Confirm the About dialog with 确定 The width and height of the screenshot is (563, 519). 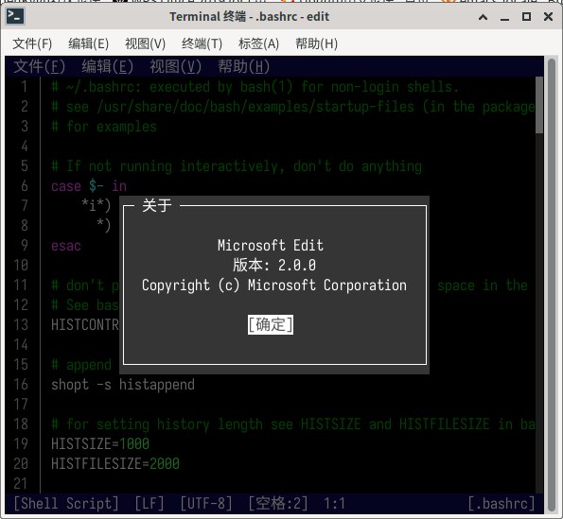[x=271, y=324]
